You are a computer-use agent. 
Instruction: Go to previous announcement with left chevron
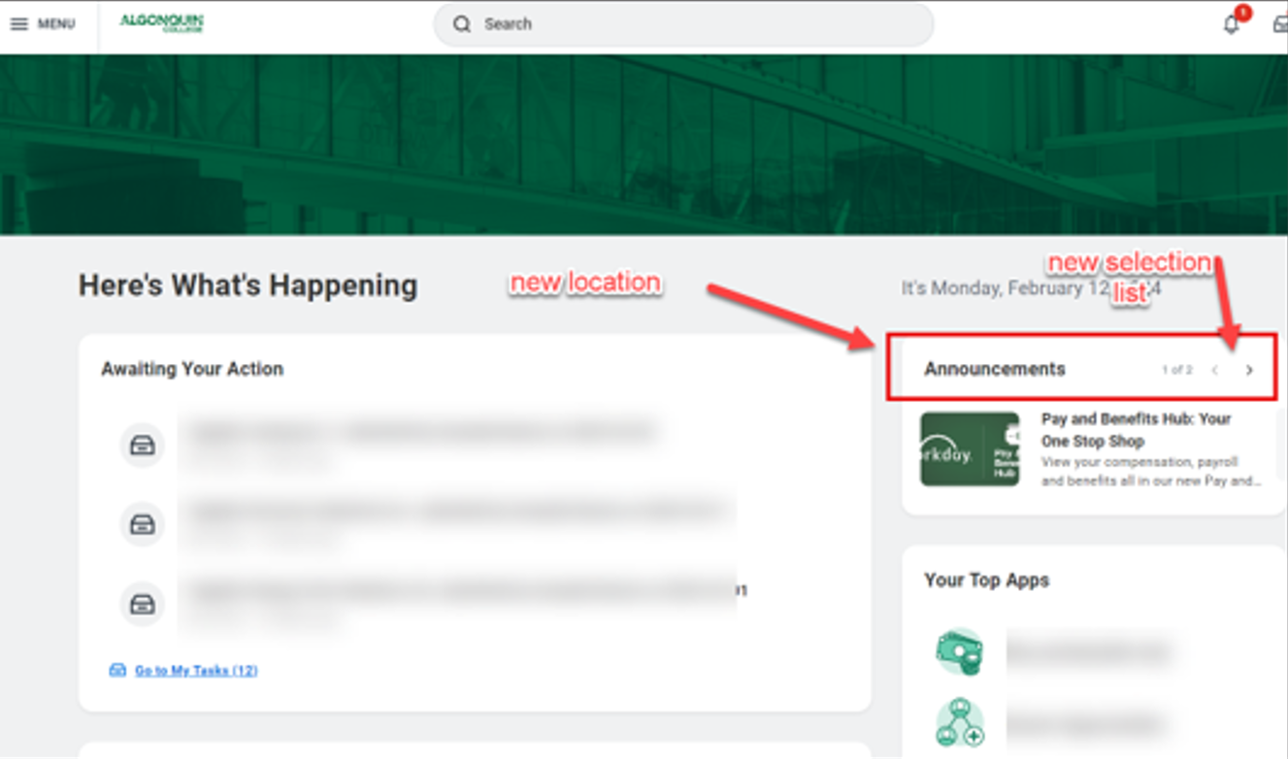pyautogui.click(x=1215, y=370)
